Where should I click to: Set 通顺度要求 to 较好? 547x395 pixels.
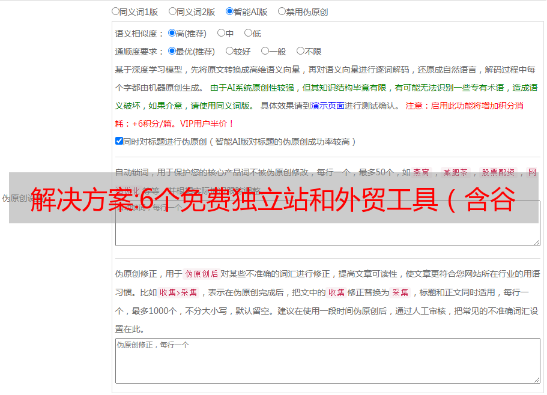[229, 51]
